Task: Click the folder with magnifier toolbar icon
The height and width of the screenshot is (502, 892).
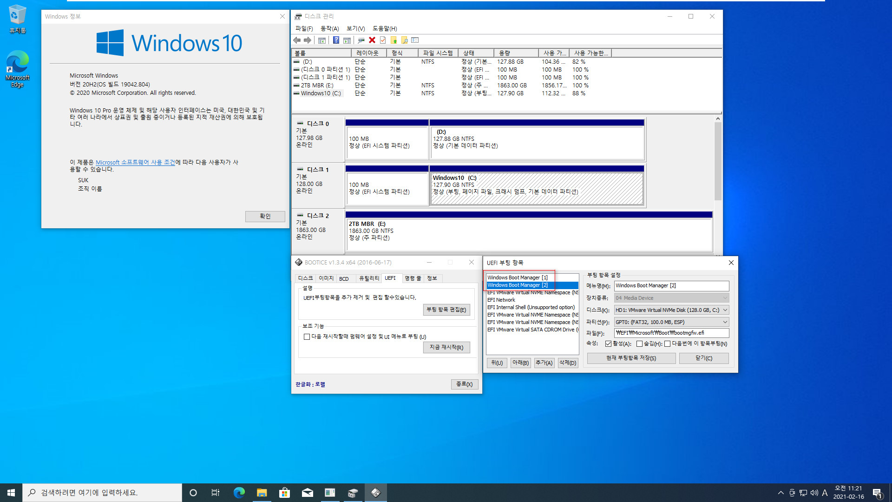Action: [x=405, y=40]
